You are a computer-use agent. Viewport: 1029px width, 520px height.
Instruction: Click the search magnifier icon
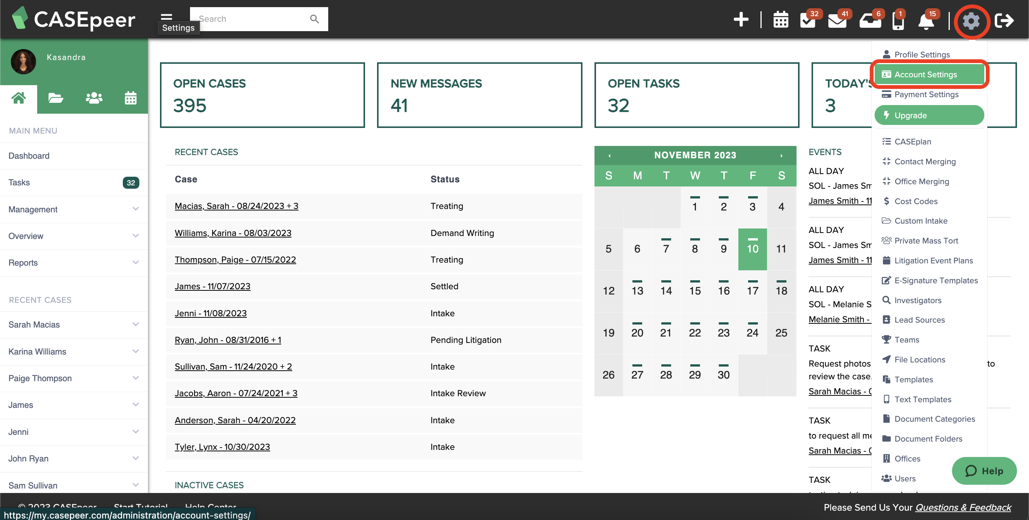(314, 19)
